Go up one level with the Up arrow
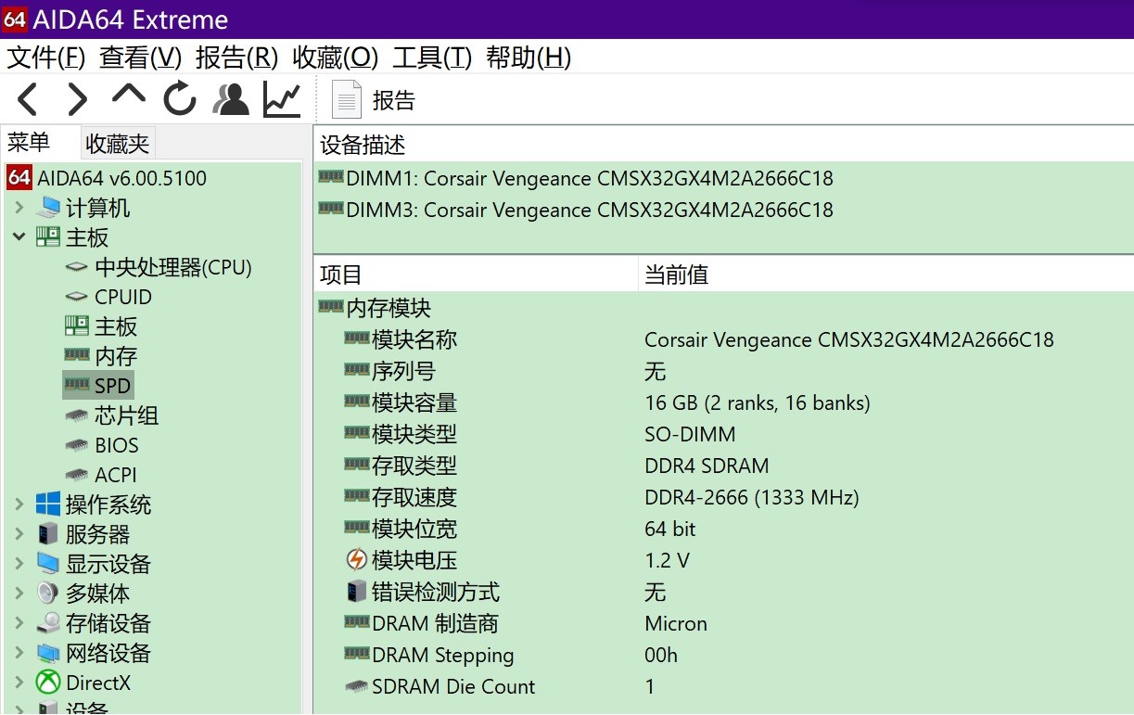The height and width of the screenshot is (715, 1134). pyautogui.click(x=129, y=96)
